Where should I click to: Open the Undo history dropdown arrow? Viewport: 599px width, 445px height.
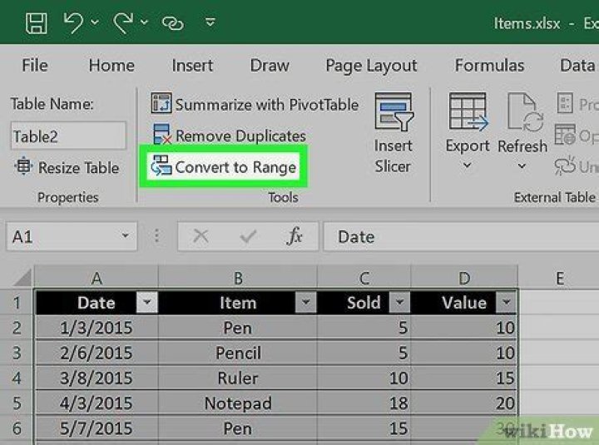point(94,22)
